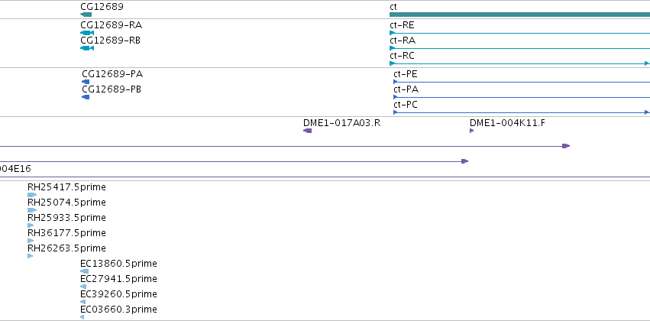Click the RH25933.5prime EST glyph
The width and height of the screenshot is (650, 321).
coord(31,225)
